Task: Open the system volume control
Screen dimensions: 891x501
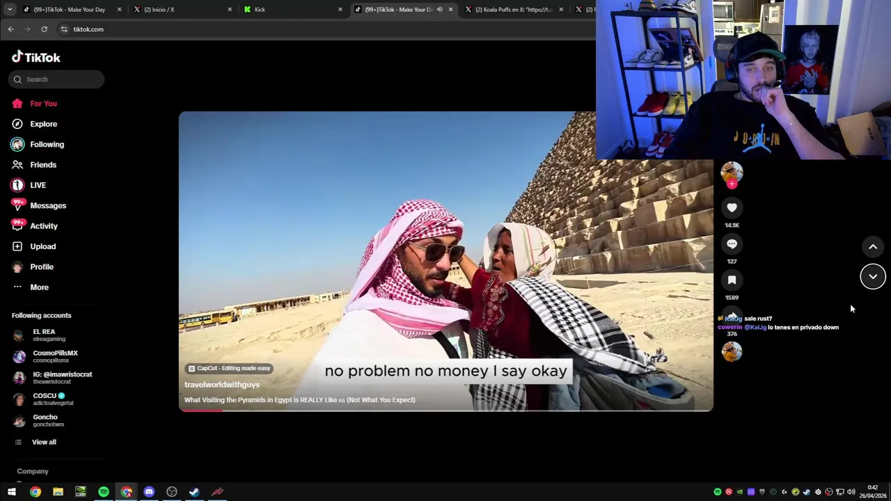Action: point(851,492)
